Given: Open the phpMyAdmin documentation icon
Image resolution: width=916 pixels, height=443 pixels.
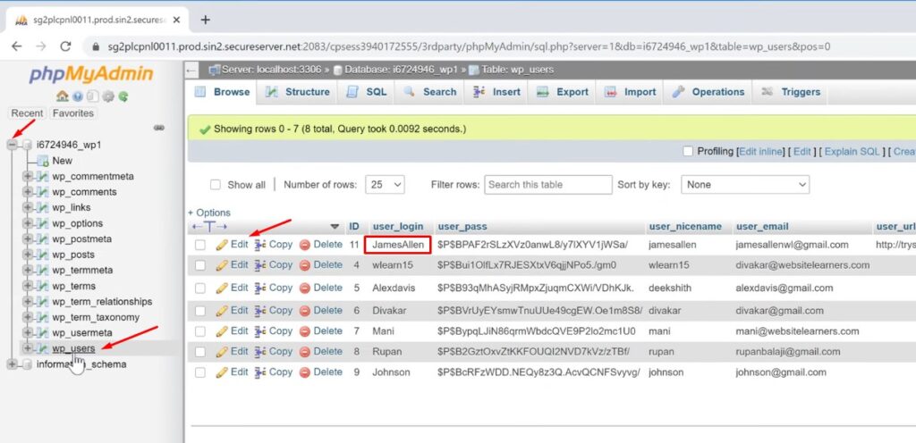Looking at the screenshot, I should click(78, 96).
